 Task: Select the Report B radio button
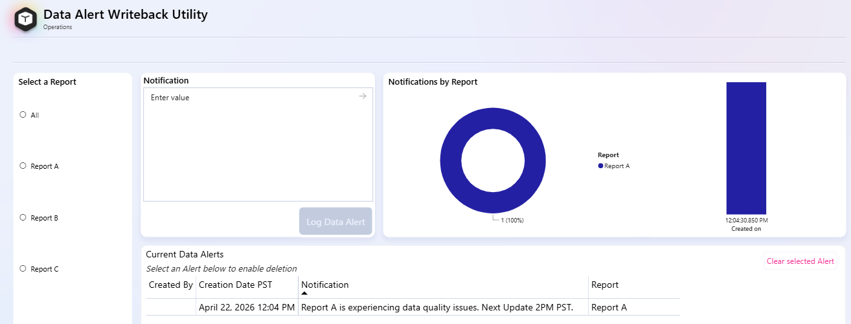click(x=23, y=217)
